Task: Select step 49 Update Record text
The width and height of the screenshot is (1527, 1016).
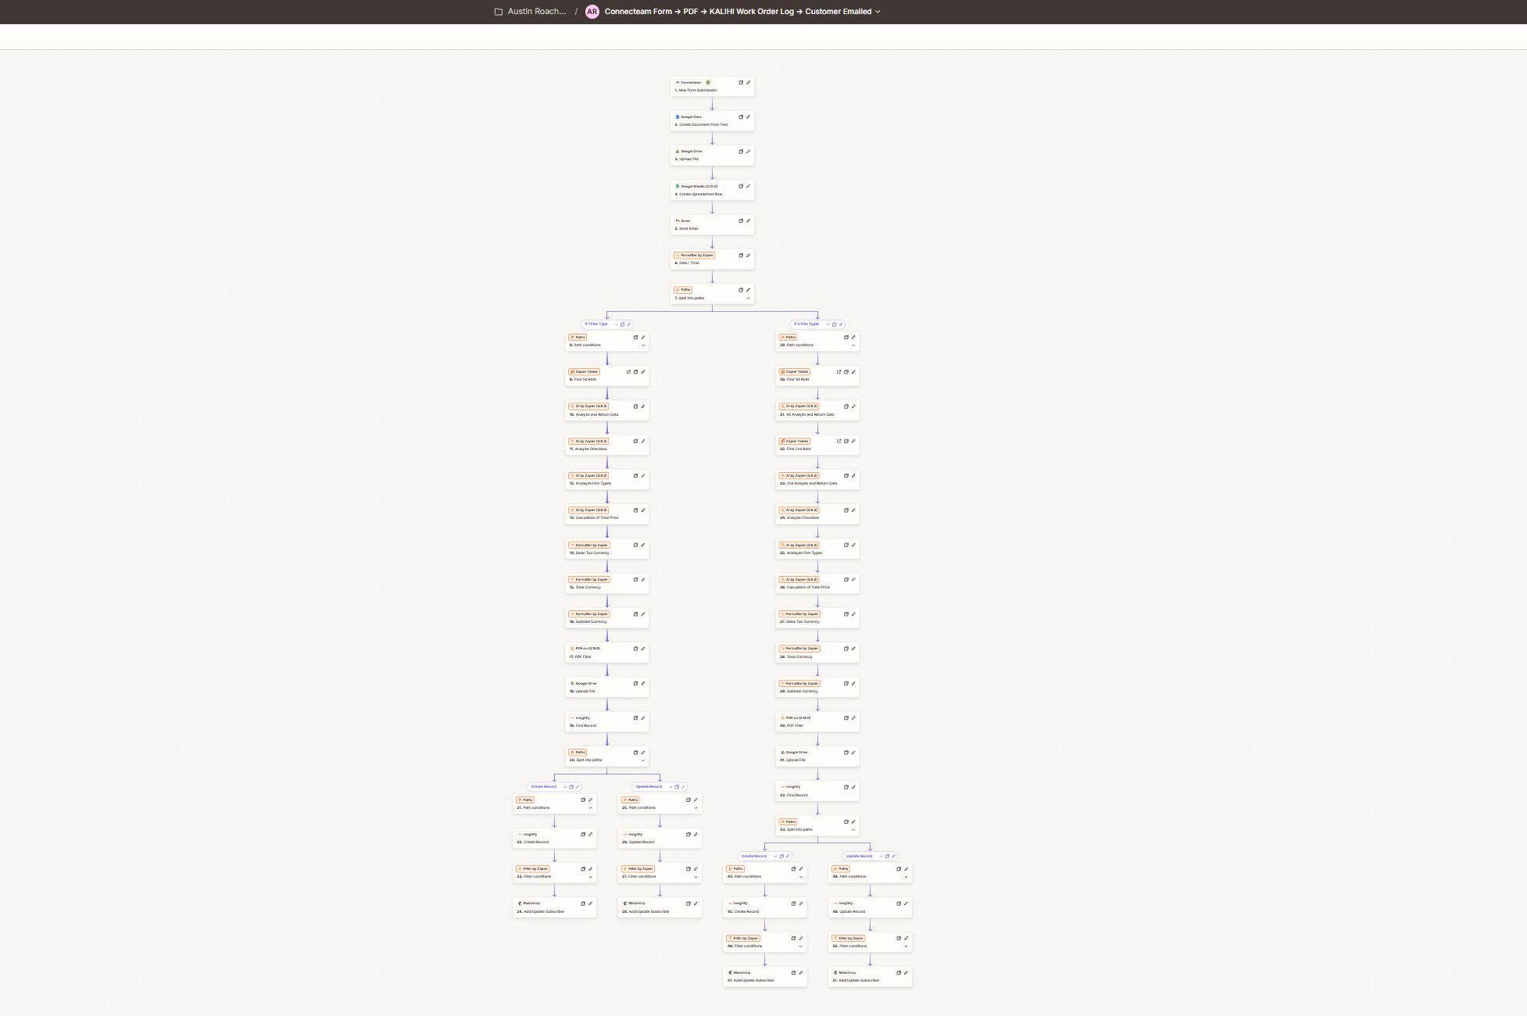Action: (849, 912)
